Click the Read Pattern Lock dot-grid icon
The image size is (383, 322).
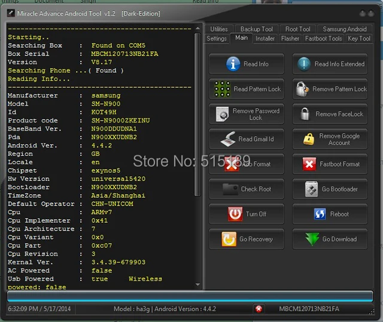[x=222, y=89]
